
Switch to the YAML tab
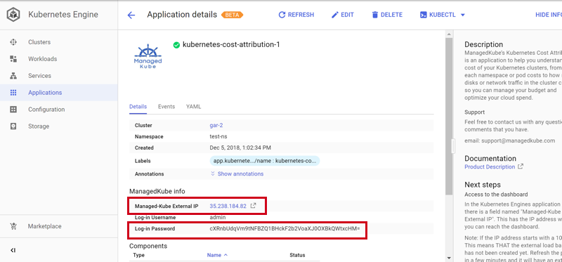[194, 107]
